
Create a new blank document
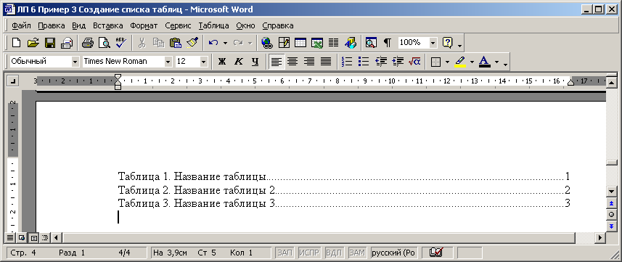tap(16, 43)
